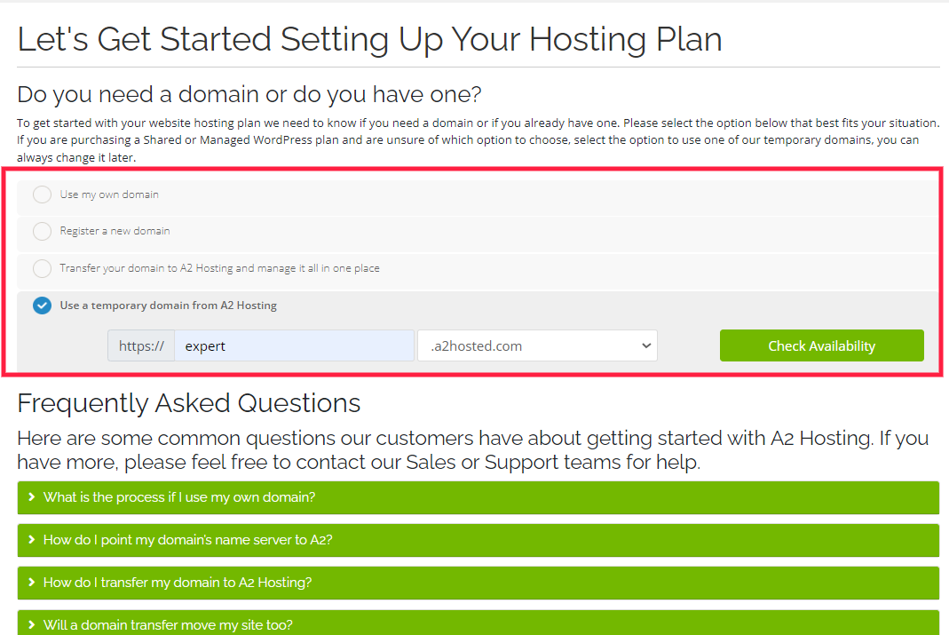Click the blue checkmark circle for temporary domain
Screen dimensions: 949x635
pos(42,306)
